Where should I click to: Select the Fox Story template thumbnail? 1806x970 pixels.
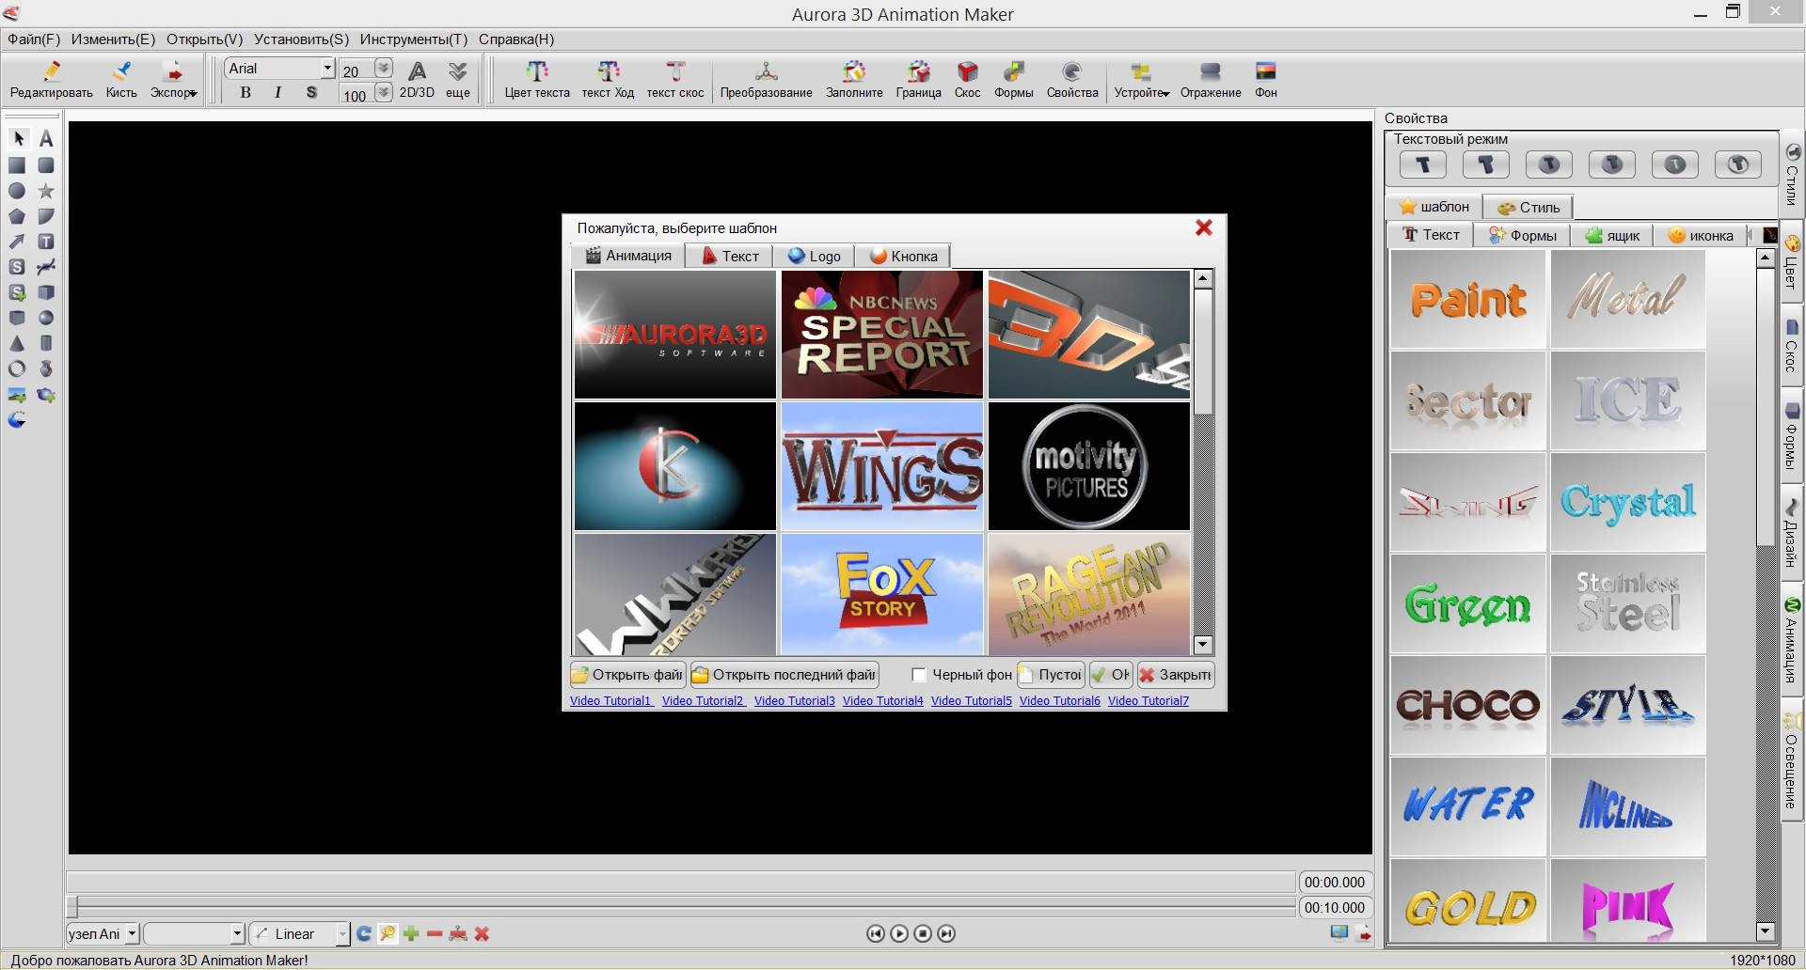(x=882, y=594)
